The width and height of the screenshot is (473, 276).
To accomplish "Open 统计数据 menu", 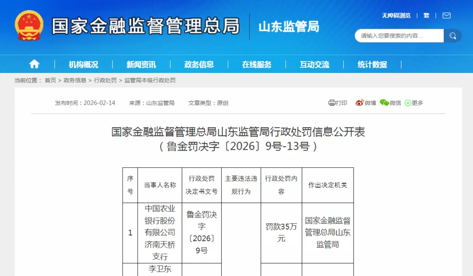I will click(372, 64).
